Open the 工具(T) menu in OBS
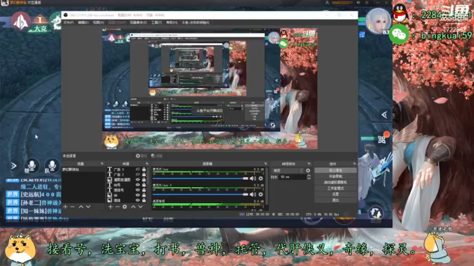474x266 pixels. [156, 22]
